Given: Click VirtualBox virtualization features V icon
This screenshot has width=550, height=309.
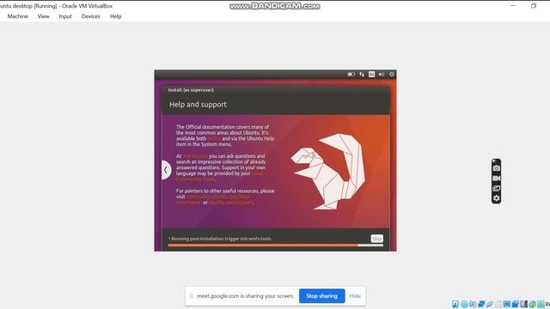Looking at the screenshot, I should click(x=523, y=304).
